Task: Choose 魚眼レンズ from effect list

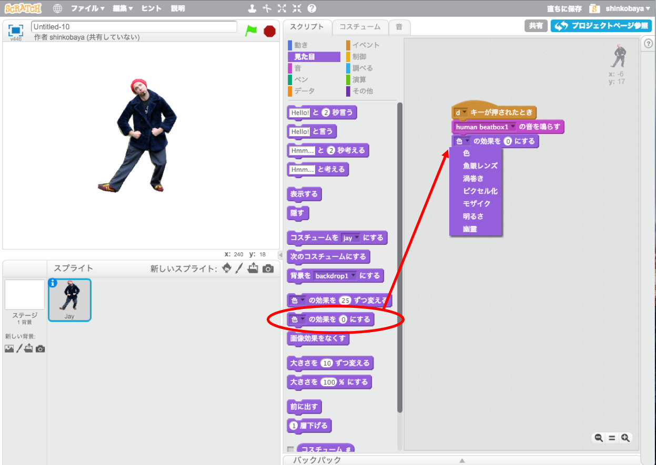Action: pos(480,166)
